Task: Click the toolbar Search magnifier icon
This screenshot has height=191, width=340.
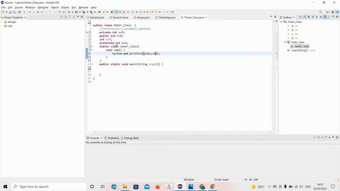Action: pos(320,12)
